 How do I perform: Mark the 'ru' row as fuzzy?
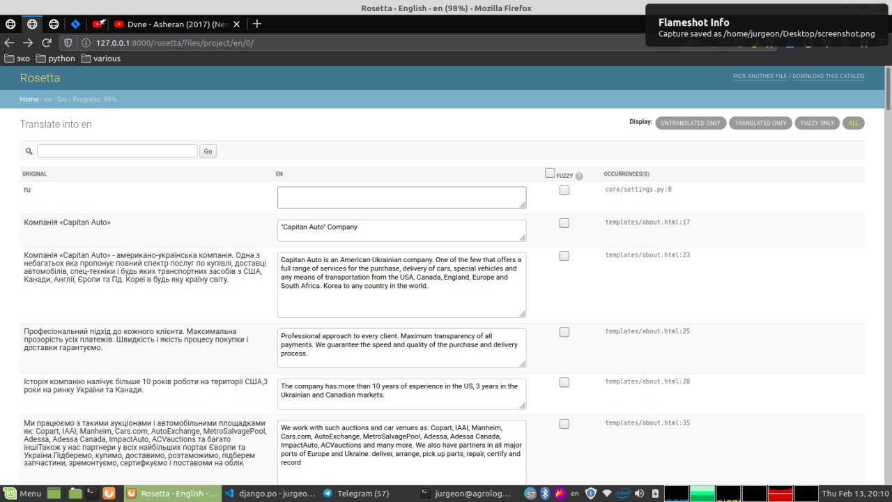564,190
